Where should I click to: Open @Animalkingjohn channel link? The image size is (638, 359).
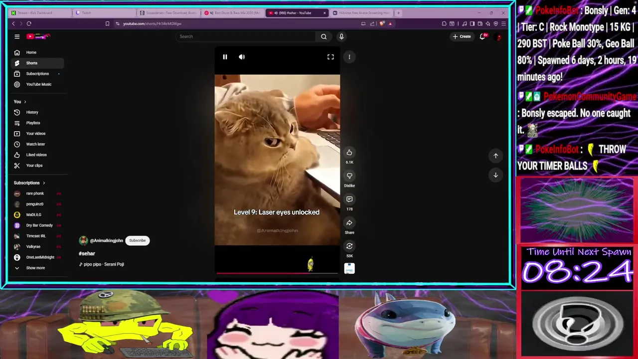pos(106,240)
